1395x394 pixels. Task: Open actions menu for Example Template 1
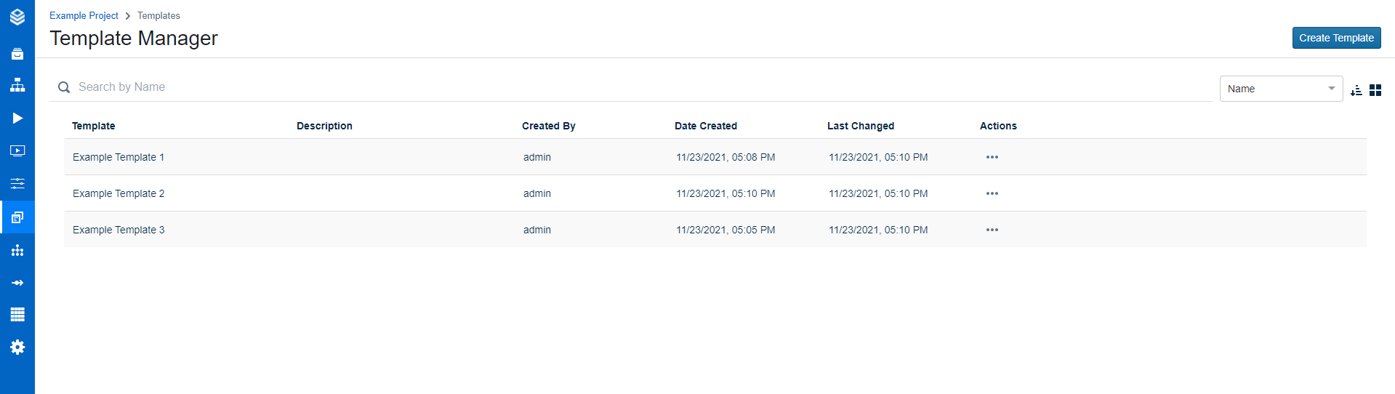click(992, 157)
